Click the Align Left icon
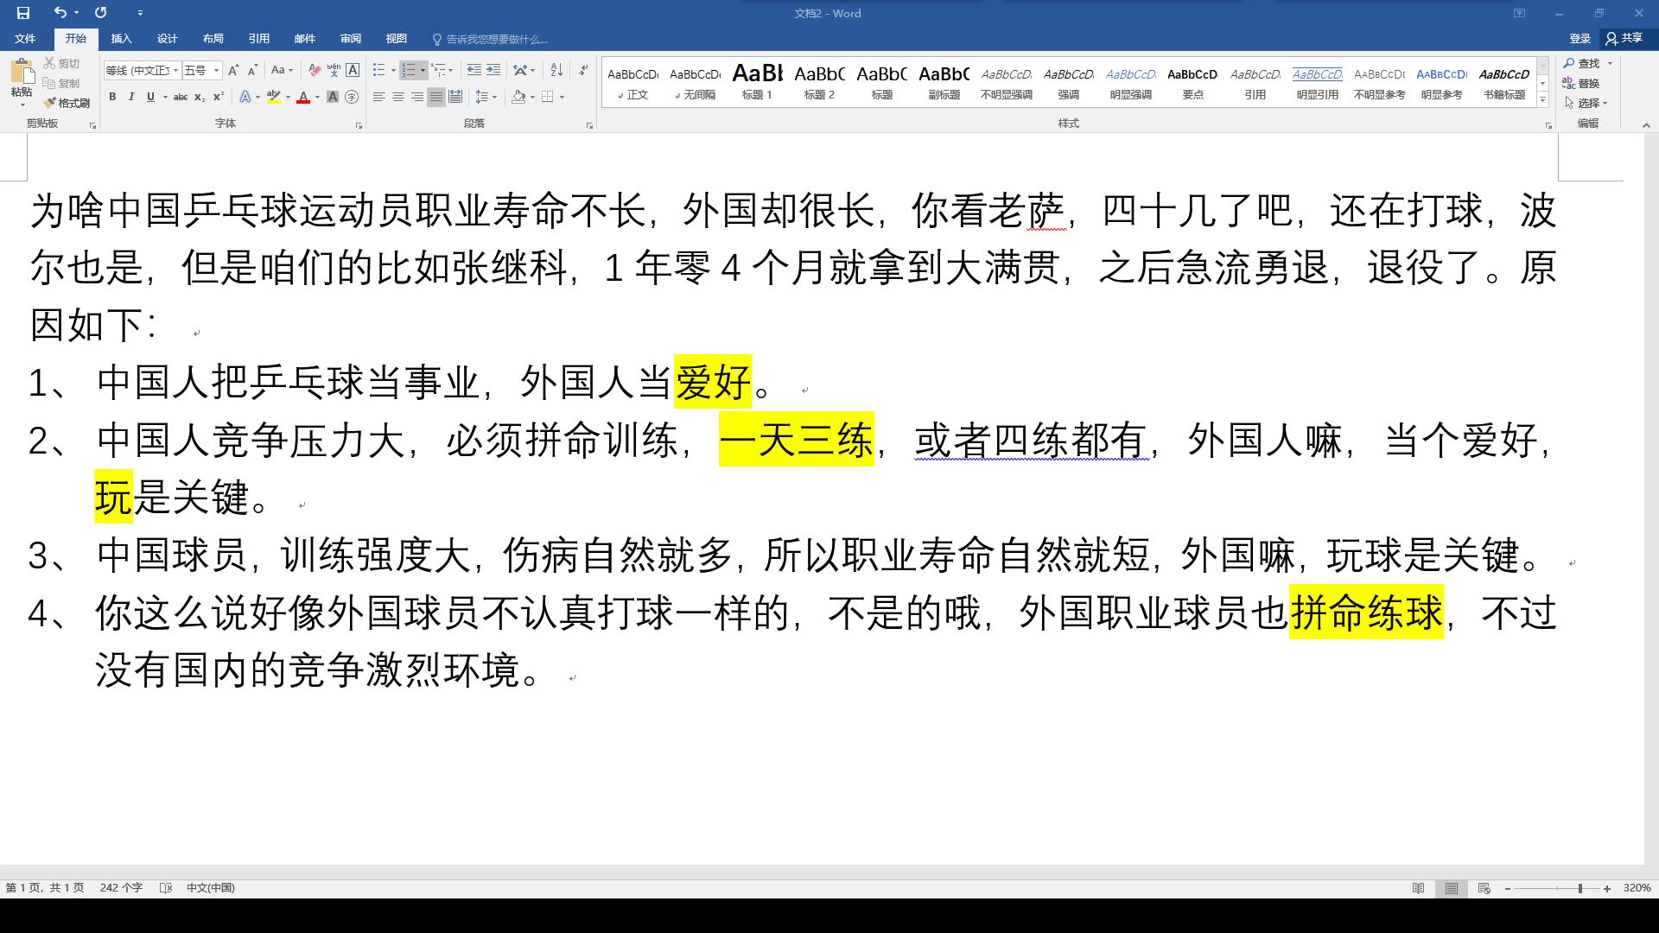 (379, 97)
